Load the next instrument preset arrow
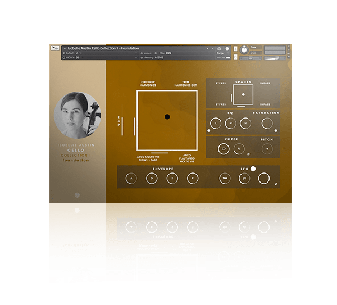This screenshot has height=305, width=337. tap(212, 48)
